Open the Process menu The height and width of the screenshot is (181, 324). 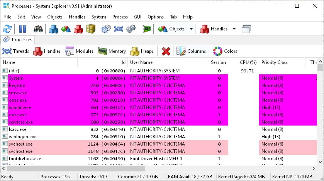coord(120,17)
